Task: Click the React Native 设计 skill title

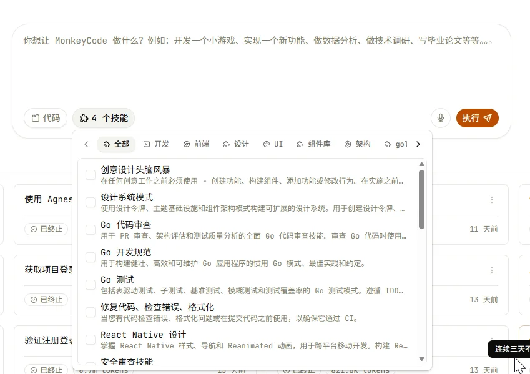Action: 144,335
